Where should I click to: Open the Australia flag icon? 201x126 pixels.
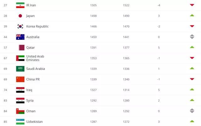click(x=20, y=37)
